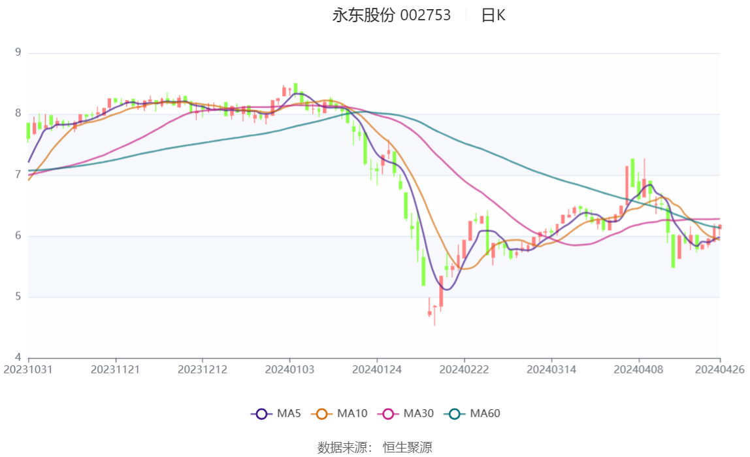Select the 日K label in the title
Image resolution: width=750 pixels, height=457 pixels.
493,15
